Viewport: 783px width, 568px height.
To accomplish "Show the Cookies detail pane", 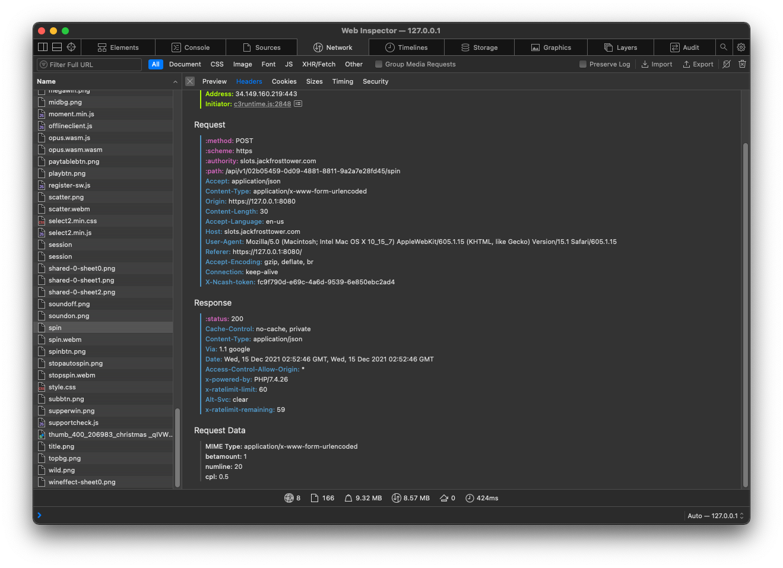I will click(284, 81).
